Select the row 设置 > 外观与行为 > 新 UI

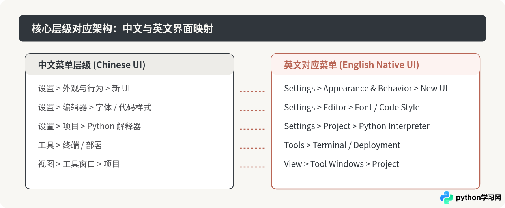(84, 89)
